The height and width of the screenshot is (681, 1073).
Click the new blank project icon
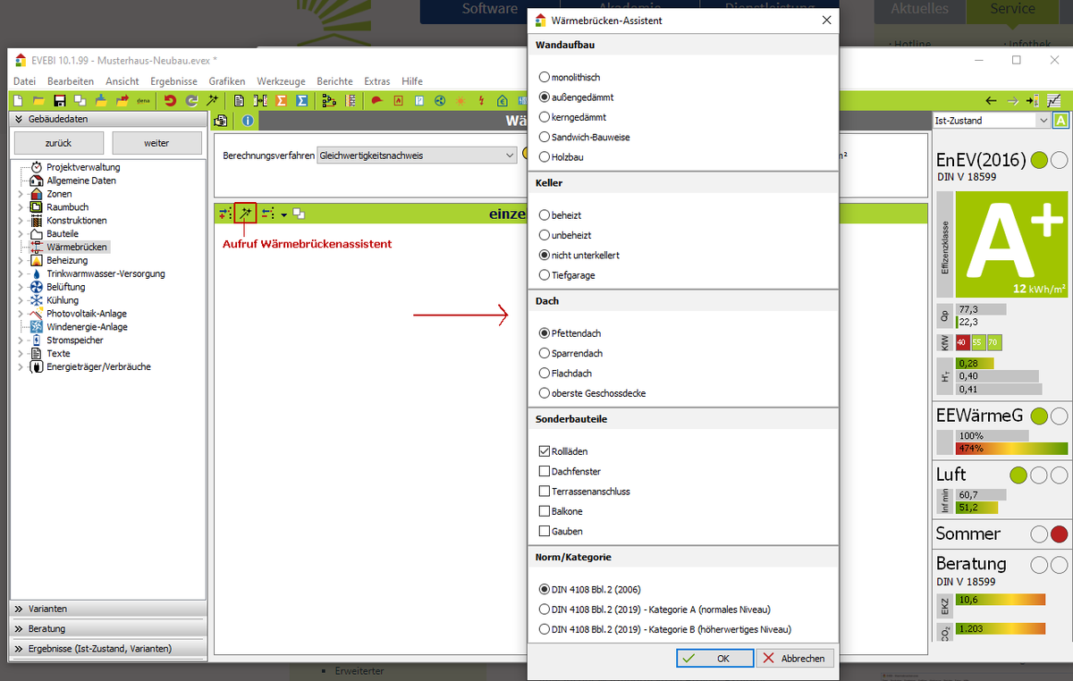(x=18, y=100)
